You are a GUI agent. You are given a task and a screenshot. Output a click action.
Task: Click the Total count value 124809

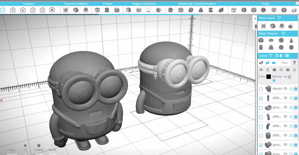(39, 150)
